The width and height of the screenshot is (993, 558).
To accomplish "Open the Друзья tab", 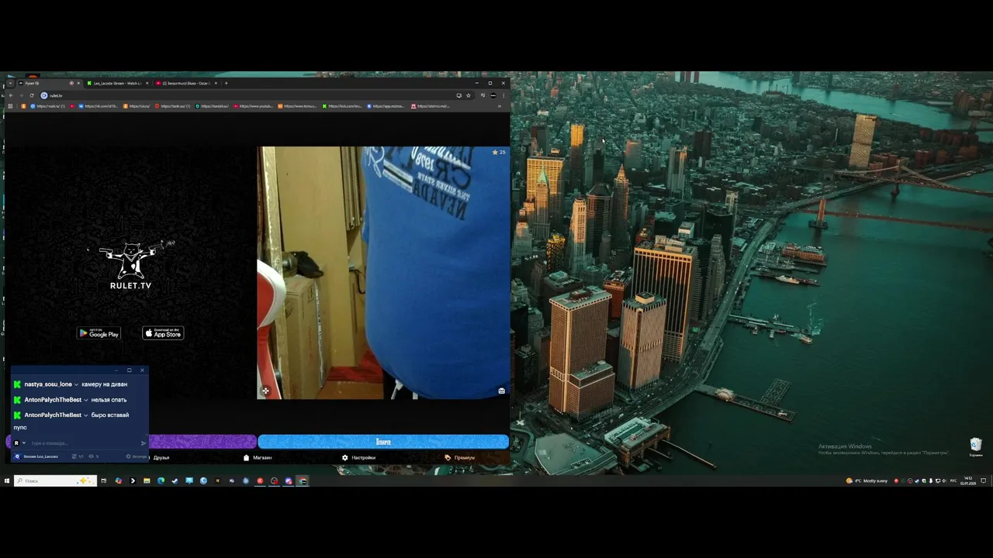I will [161, 458].
